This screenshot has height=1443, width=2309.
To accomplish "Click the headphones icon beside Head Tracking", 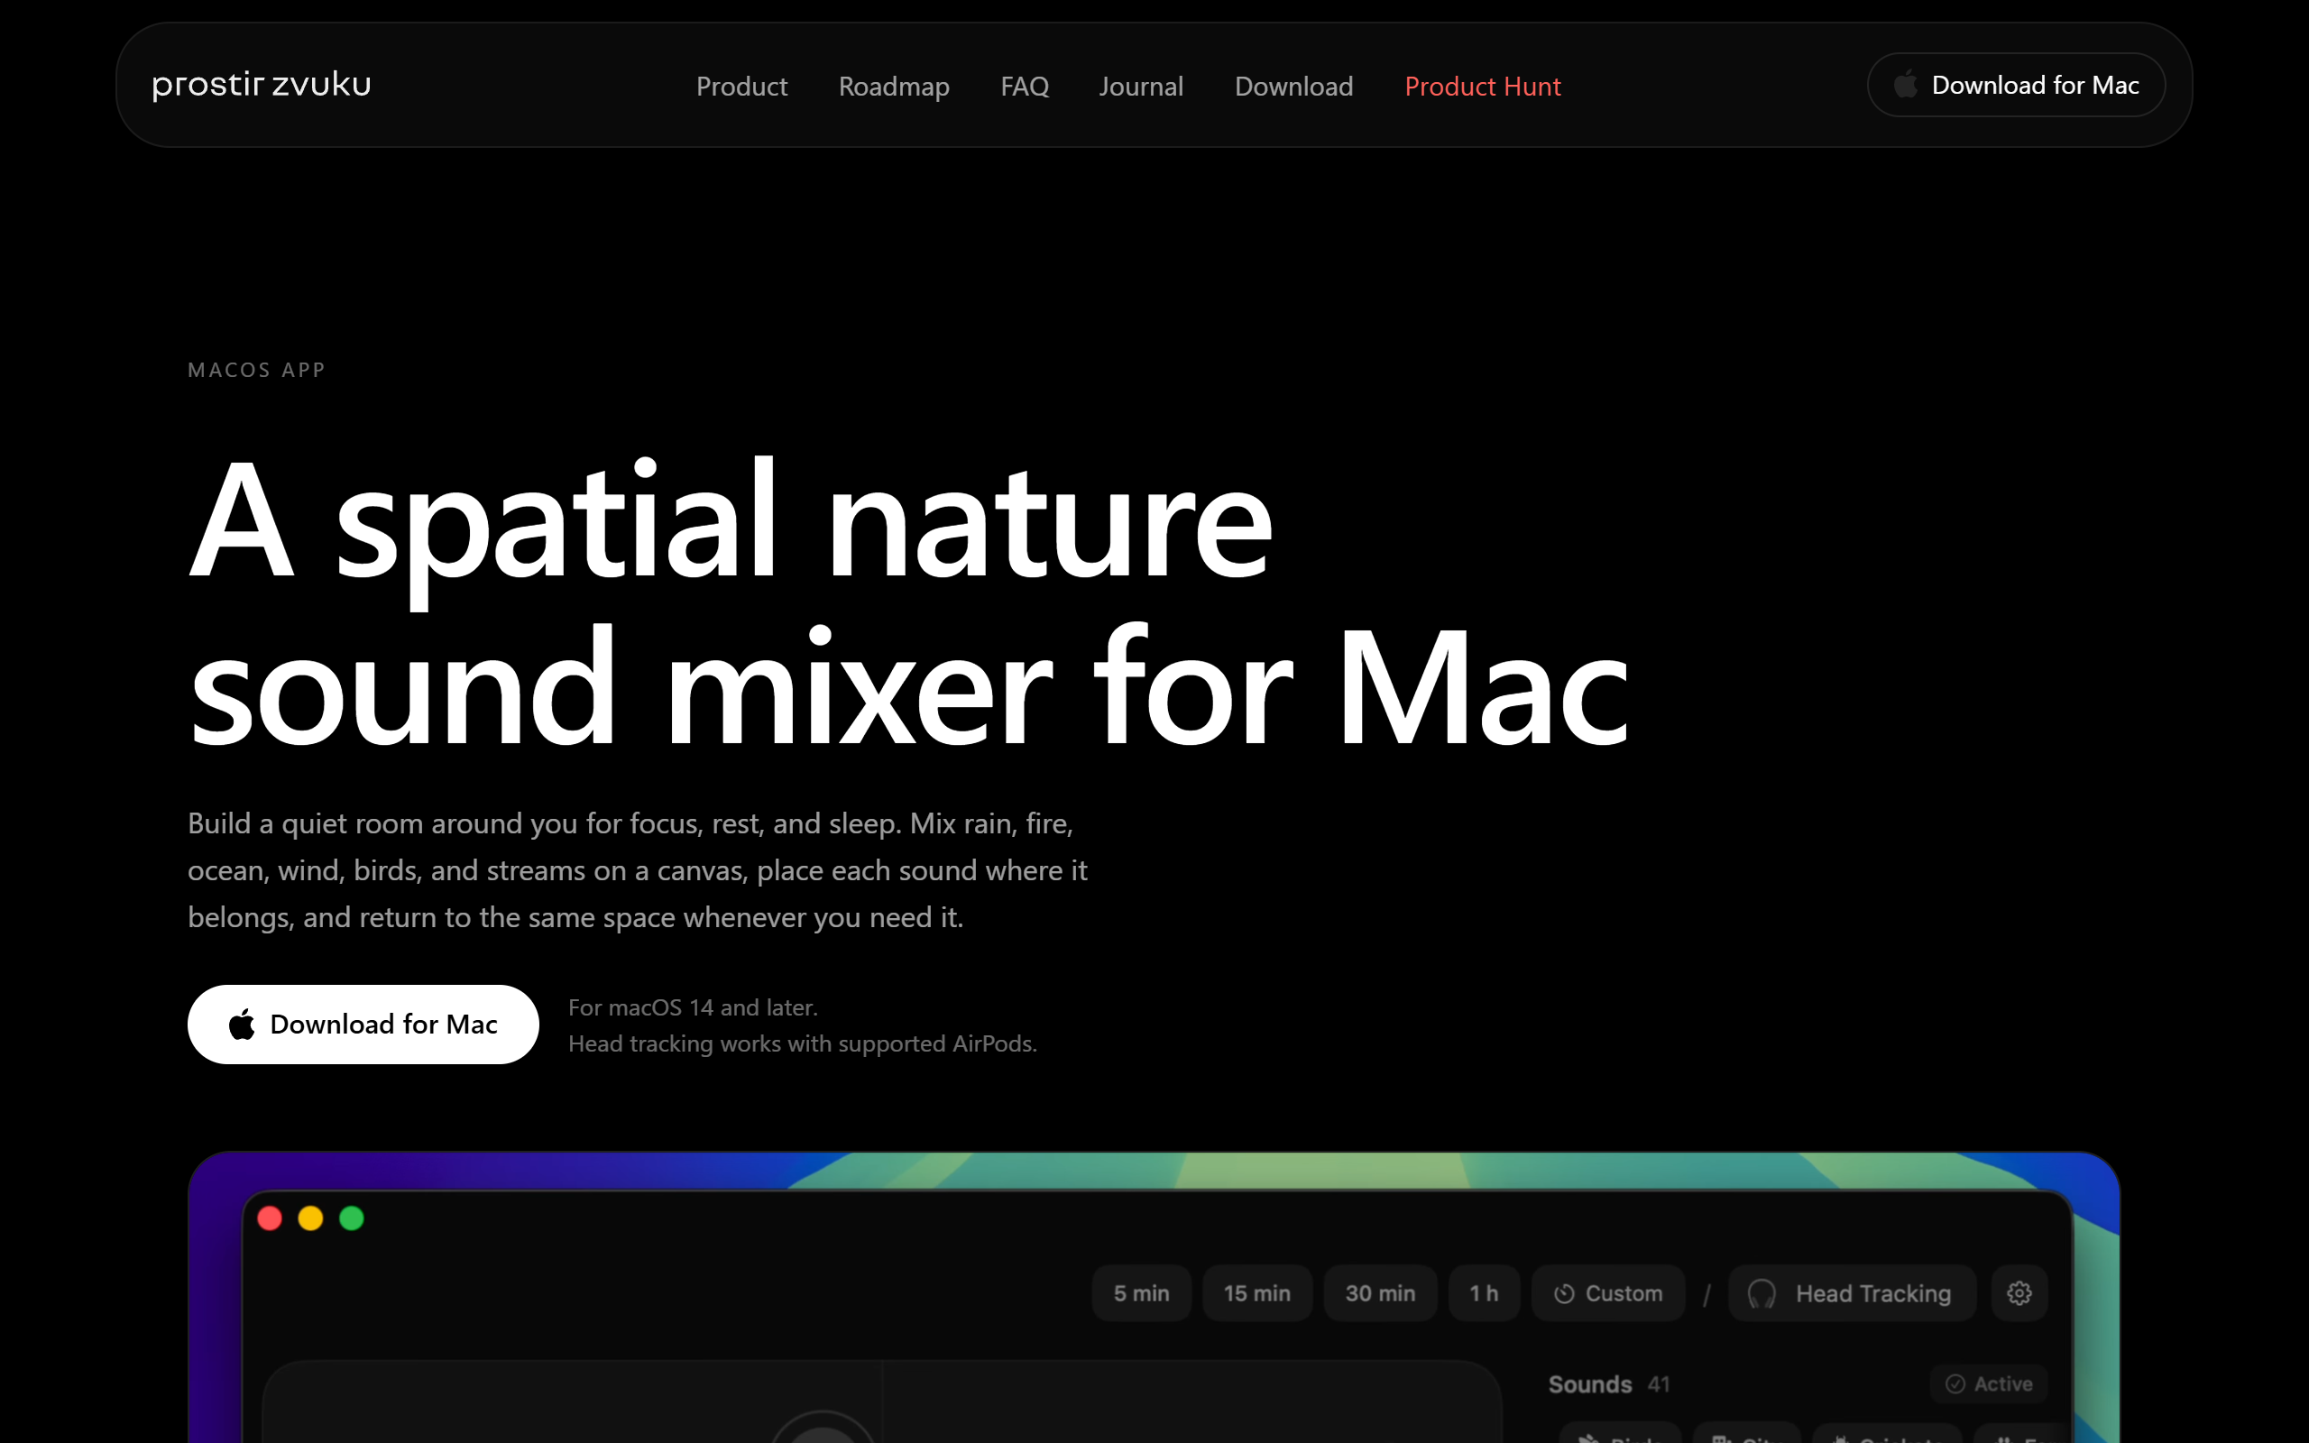I will [1762, 1294].
